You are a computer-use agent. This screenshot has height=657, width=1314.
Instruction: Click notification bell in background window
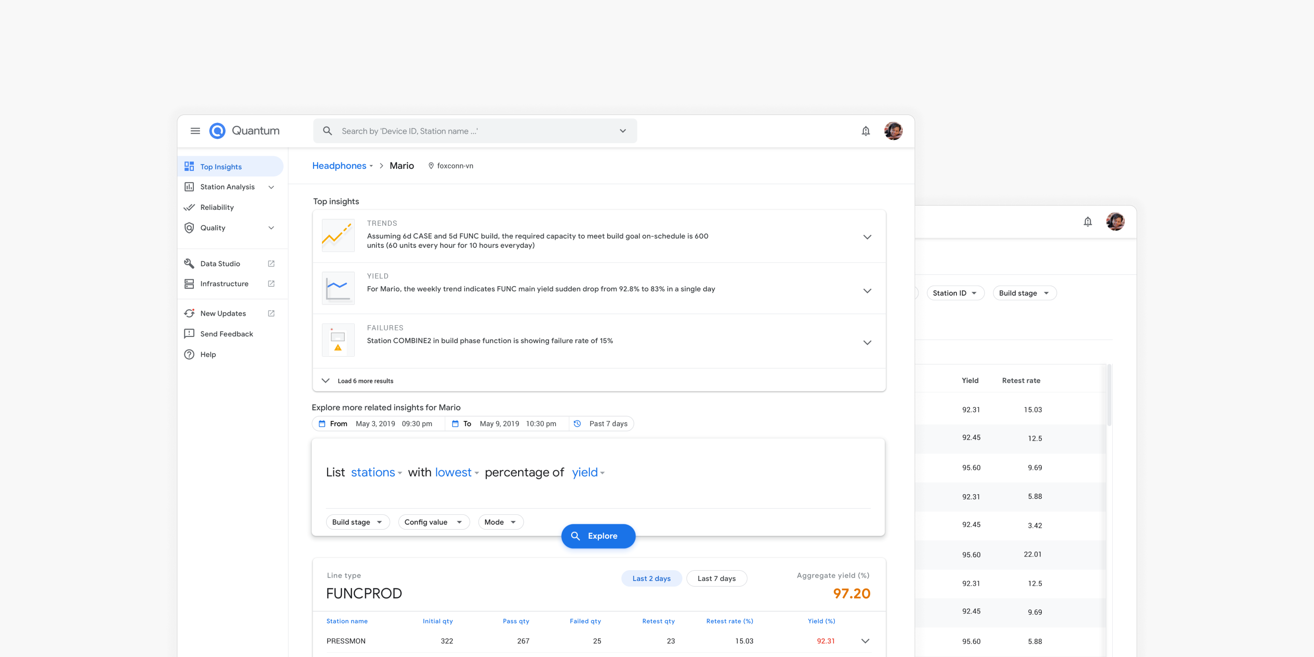pyautogui.click(x=1087, y=222)
